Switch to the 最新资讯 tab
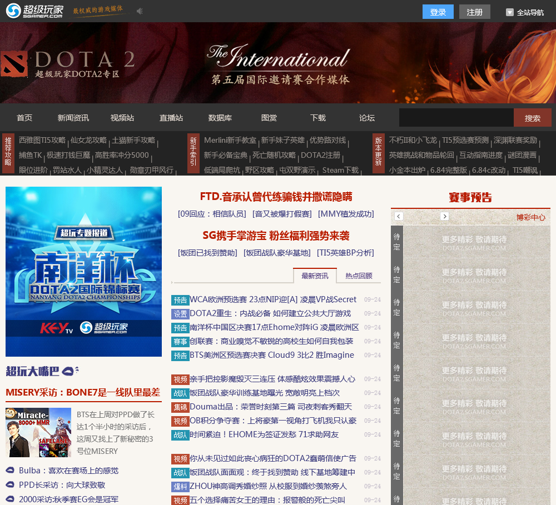 315,276
